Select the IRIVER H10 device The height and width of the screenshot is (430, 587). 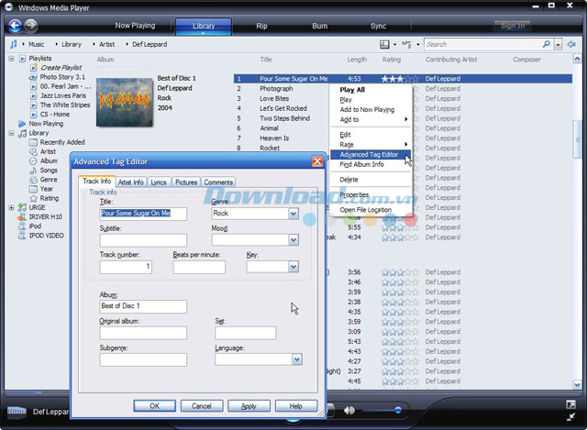(45, 217)
